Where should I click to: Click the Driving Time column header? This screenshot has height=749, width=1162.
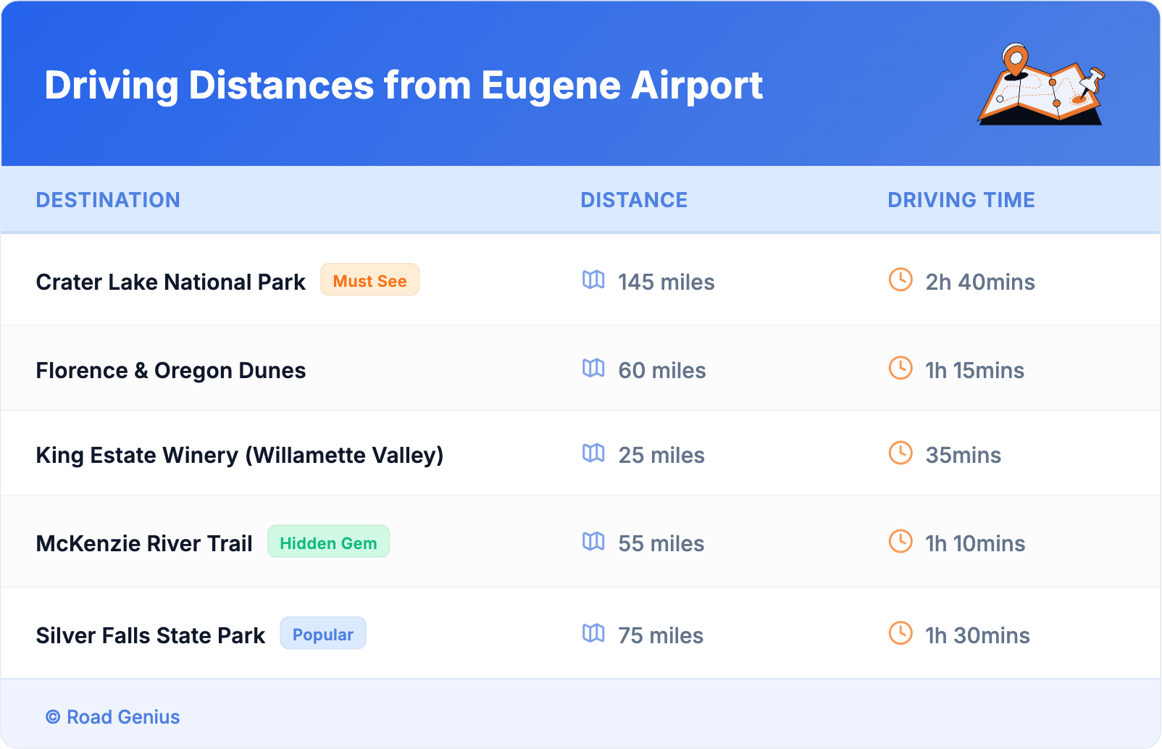[961, 200]
